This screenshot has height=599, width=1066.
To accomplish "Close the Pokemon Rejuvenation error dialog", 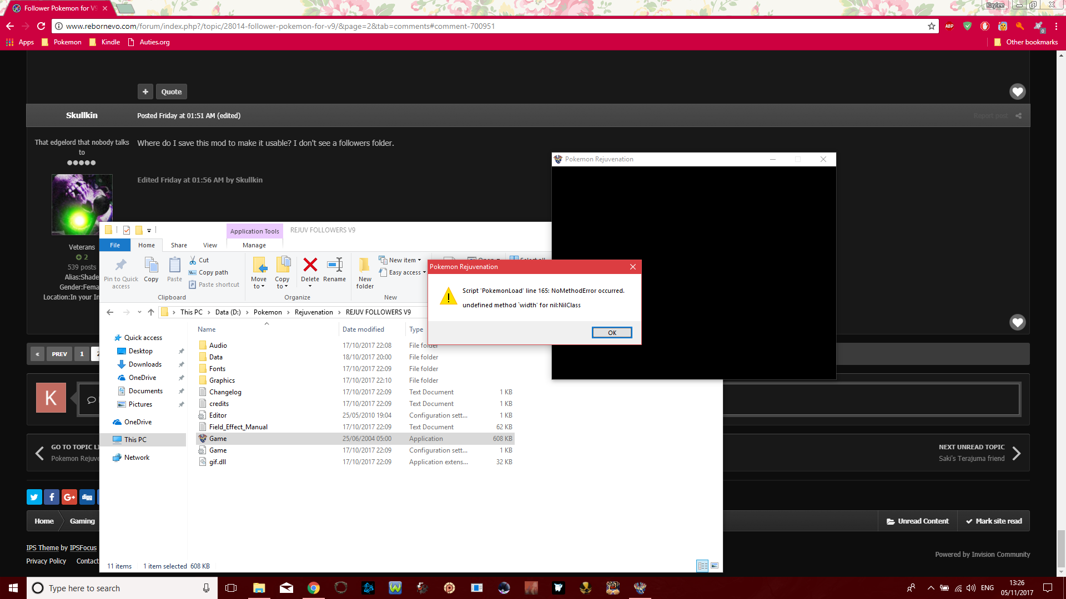I will (633, 267).
